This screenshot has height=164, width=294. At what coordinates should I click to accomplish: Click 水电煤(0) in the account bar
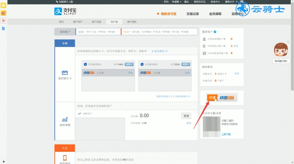(x=146, y=32)
